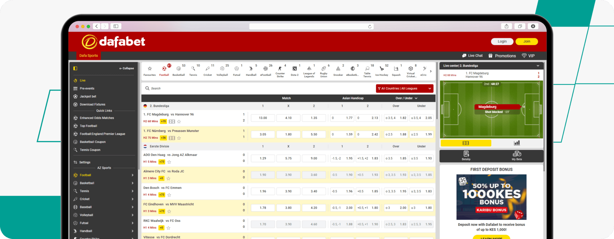Open the Promotions link
This screenshot has height=239, width=614.
pyautogui.click(x=502, y=56)
